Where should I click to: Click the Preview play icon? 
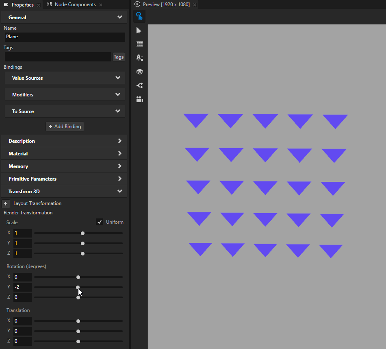click(137, 4)
